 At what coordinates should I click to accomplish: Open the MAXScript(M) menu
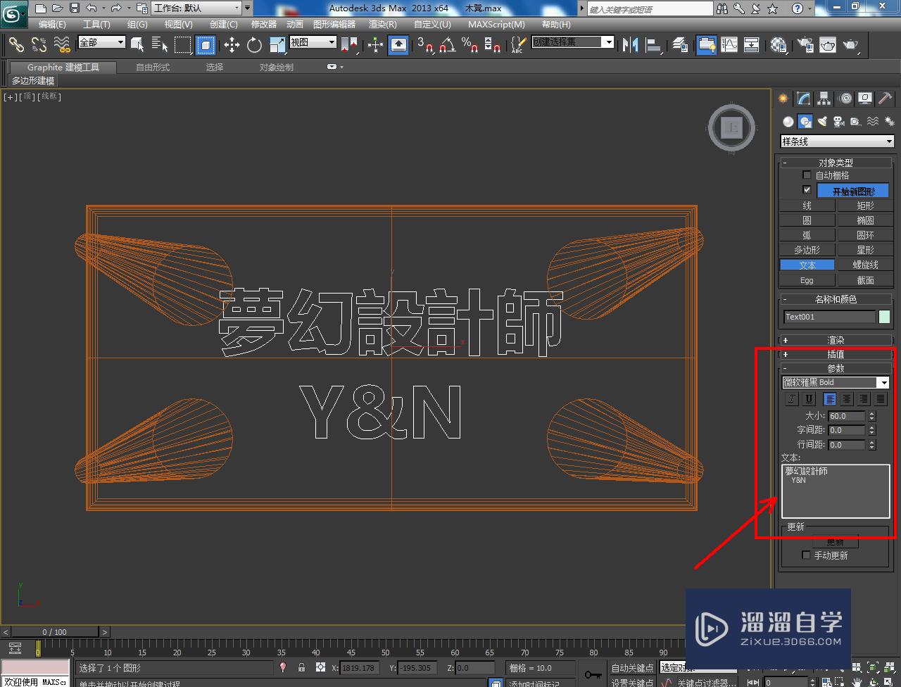coord(496,24)
